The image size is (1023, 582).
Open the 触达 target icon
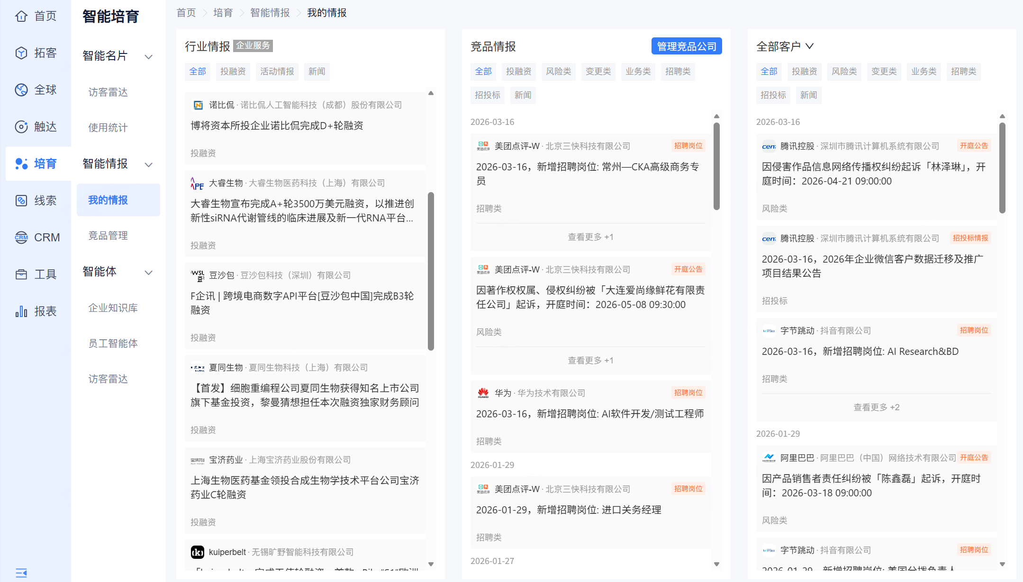click(21, 127)
